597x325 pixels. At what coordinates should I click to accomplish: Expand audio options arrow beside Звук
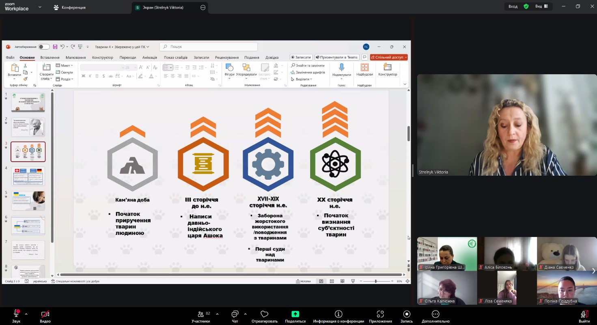tap(26, 314)
